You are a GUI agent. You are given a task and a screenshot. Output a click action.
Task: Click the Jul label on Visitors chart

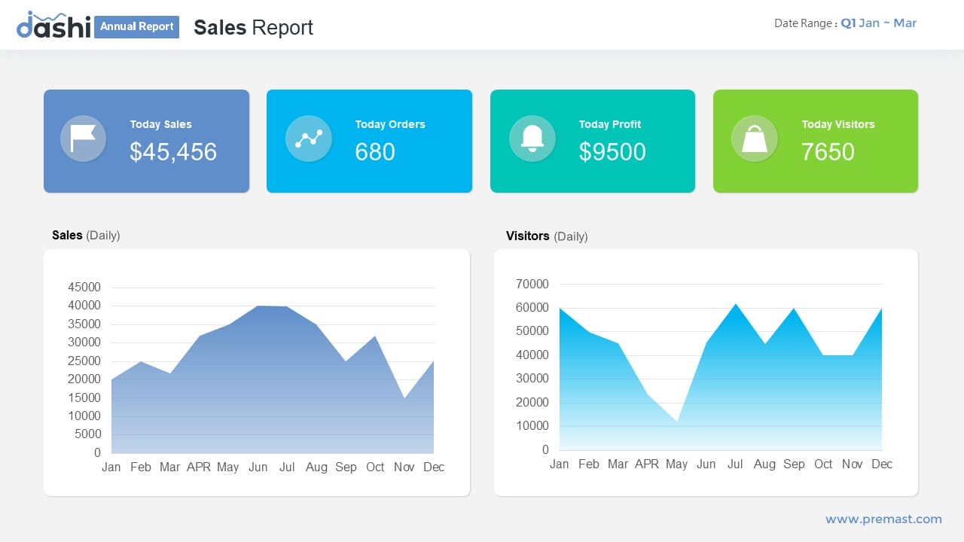coord(735,464)
